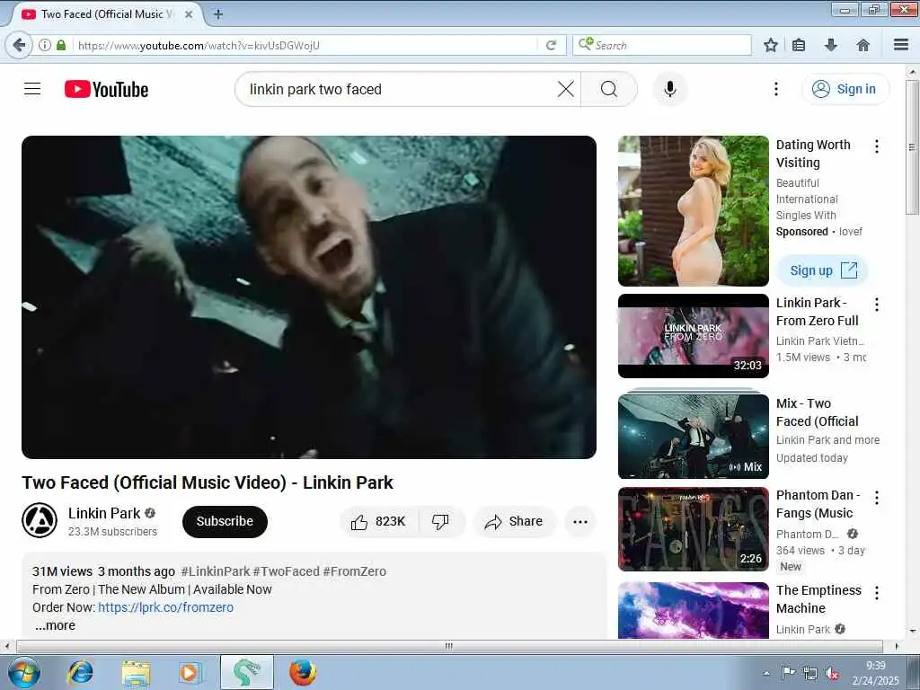Open options for Phantom Dan Fangs video

[877, 498]
